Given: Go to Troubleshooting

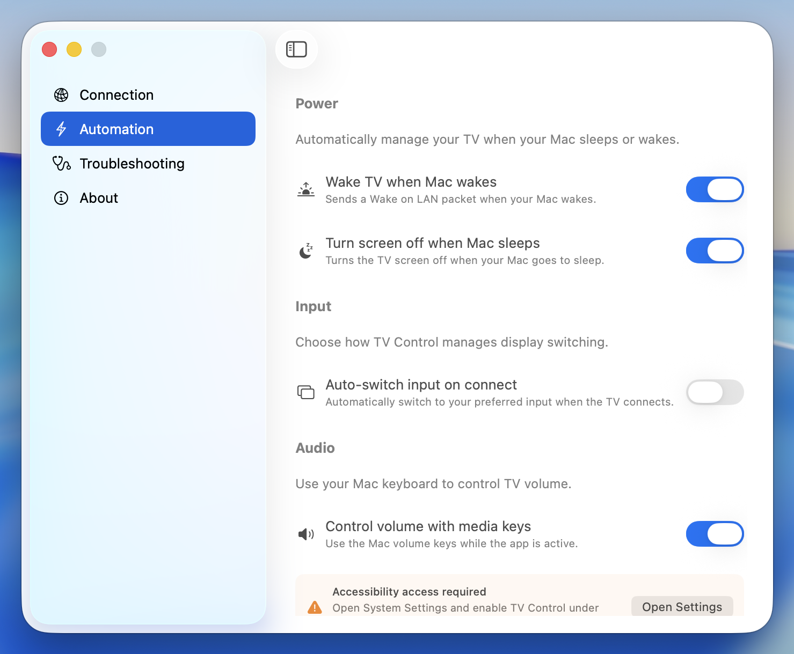Looking at the screenshot, I should click(148, 164).
